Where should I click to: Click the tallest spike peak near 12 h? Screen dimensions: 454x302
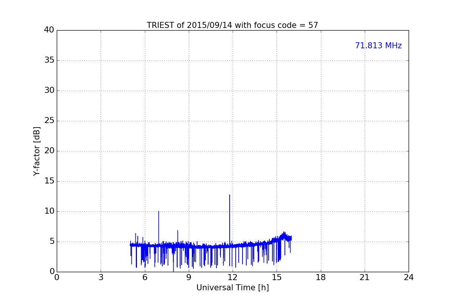tap(230, 195)
